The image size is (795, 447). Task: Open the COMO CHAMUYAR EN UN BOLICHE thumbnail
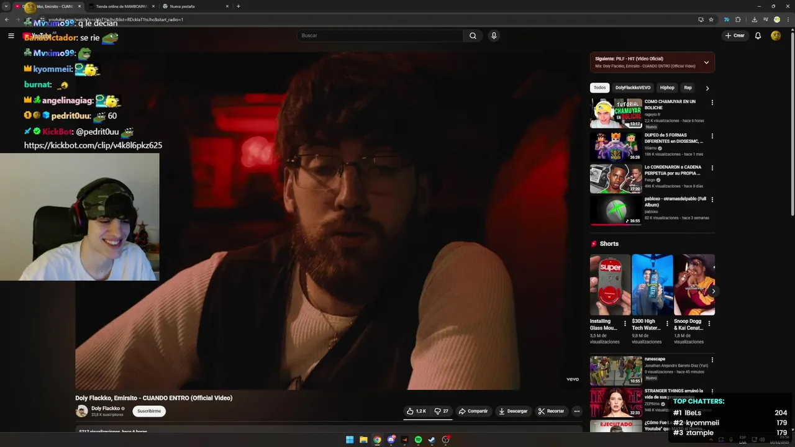coord(616,113)
